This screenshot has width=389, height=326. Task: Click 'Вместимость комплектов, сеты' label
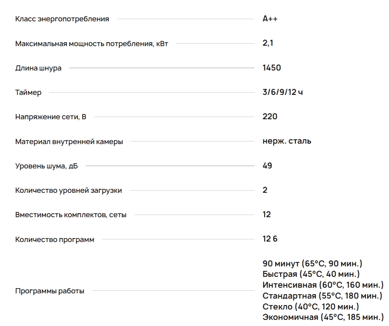point(71,215)
